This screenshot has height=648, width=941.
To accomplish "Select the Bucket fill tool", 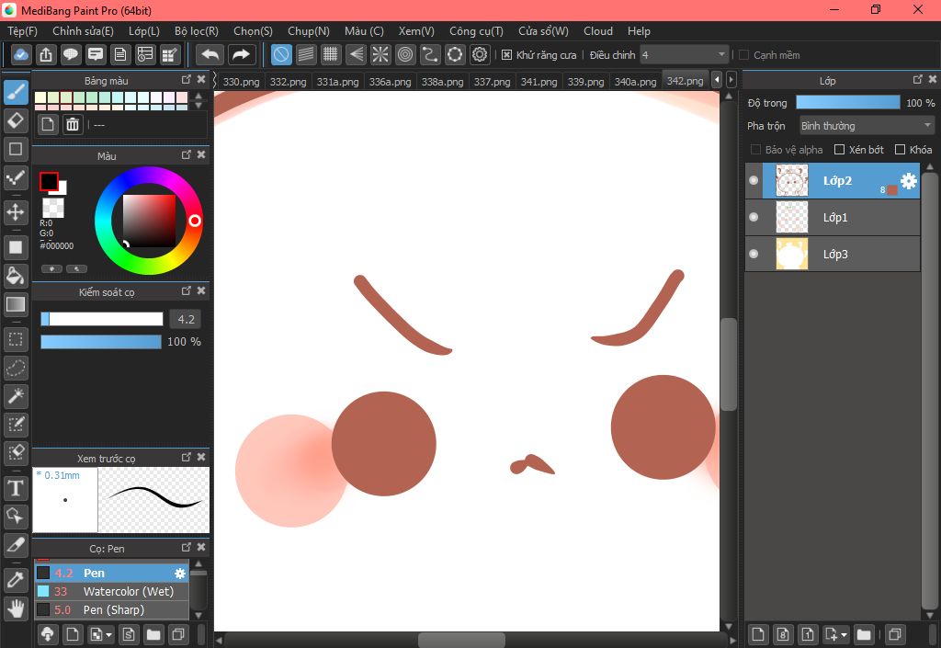I will coord(17,276).
